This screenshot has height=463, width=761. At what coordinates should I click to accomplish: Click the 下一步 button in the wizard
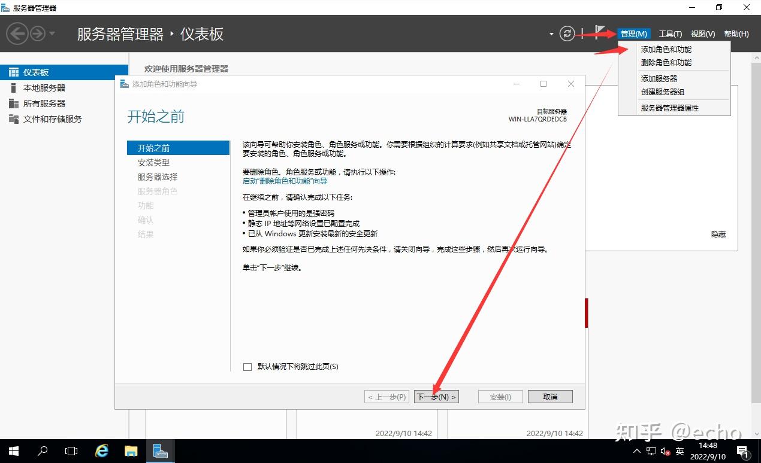click(436, 396)
